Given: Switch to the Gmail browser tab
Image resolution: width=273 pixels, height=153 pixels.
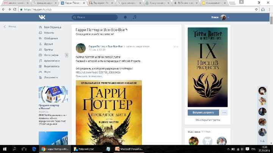Looking at the screenshot, I should (16, 3).
